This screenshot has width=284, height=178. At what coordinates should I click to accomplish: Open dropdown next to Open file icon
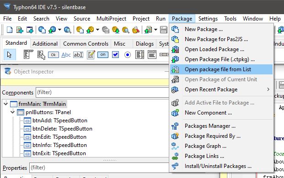155,30
